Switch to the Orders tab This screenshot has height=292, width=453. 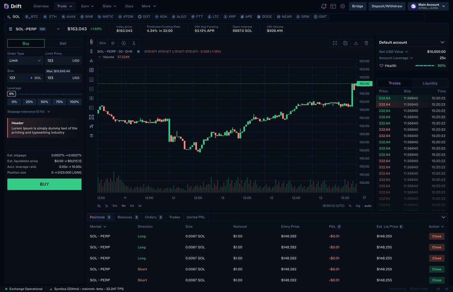click(154, 217)
